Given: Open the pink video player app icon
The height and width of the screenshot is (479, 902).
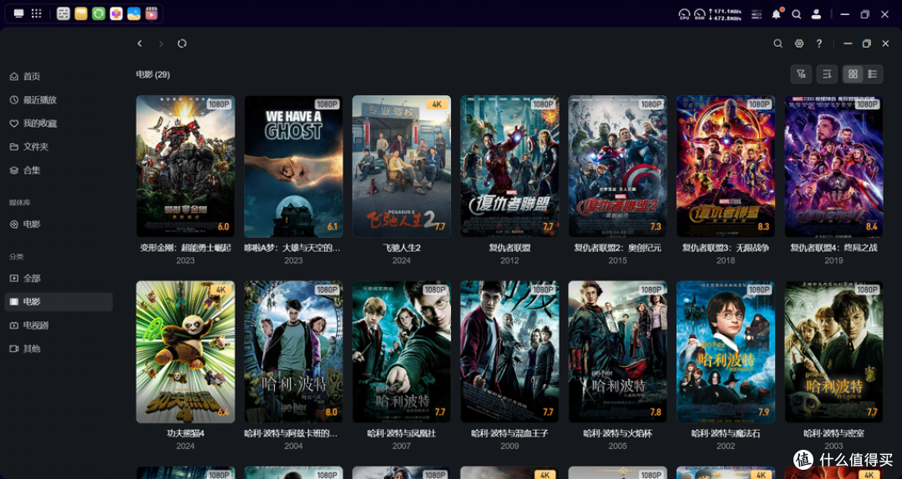Looking at the screenshot, I should 151,14.
